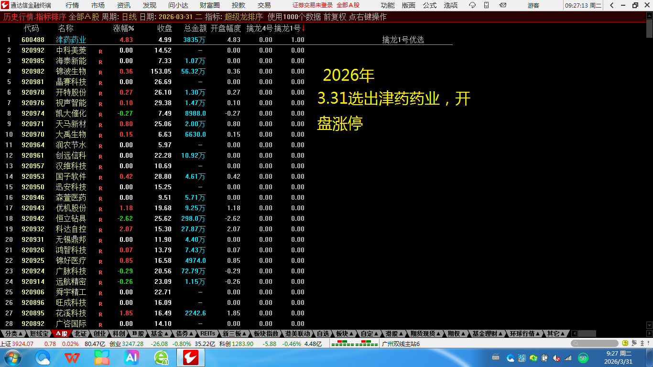Open the 资讯 menu

pyautogui.click(x=124, y=5)
